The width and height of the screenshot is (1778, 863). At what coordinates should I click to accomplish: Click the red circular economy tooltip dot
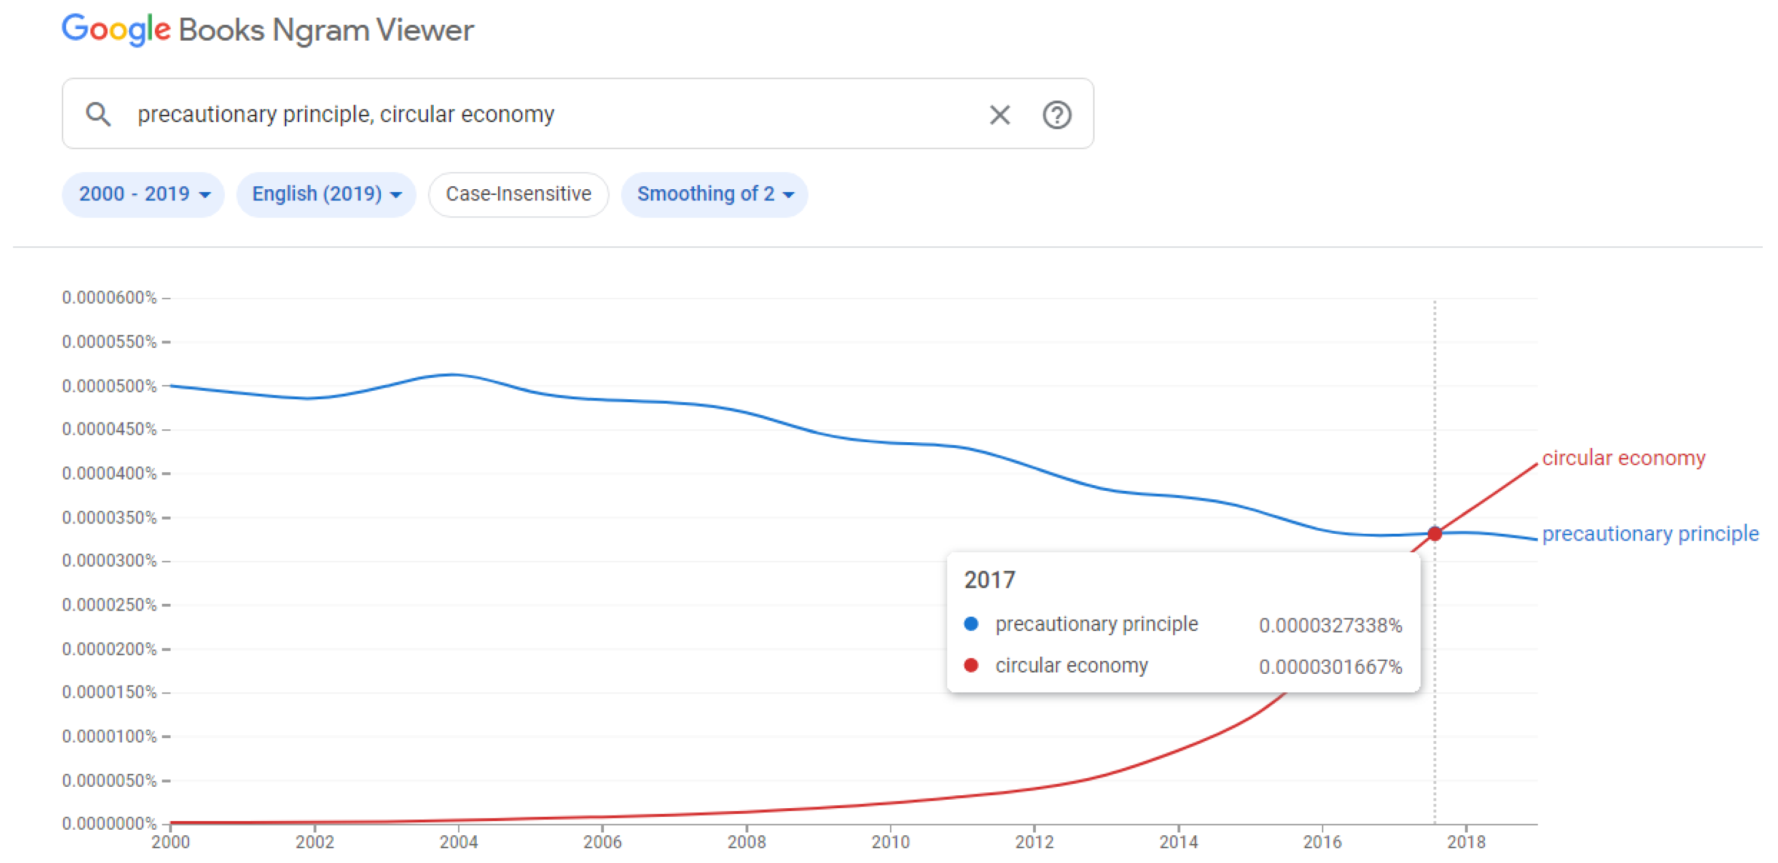(x=970, y=665)
